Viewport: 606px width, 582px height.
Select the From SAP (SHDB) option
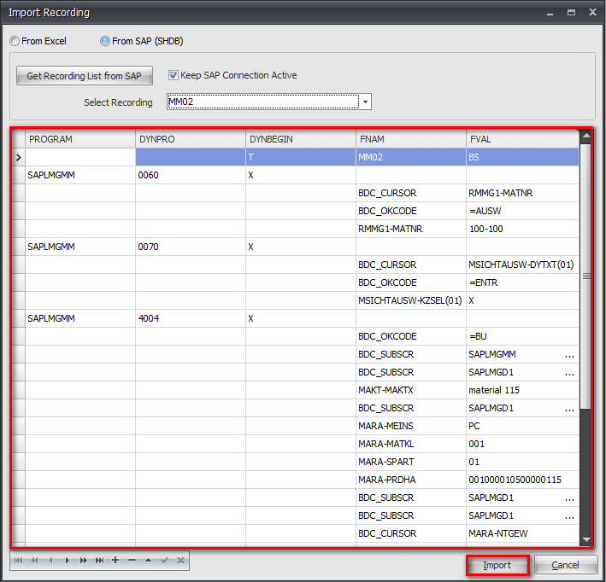click(x=105, y=41)
